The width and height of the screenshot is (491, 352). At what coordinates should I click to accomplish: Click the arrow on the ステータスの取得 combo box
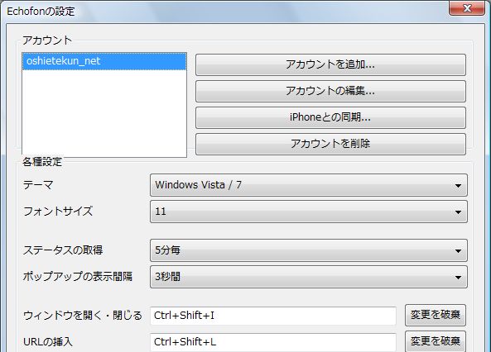458,251
